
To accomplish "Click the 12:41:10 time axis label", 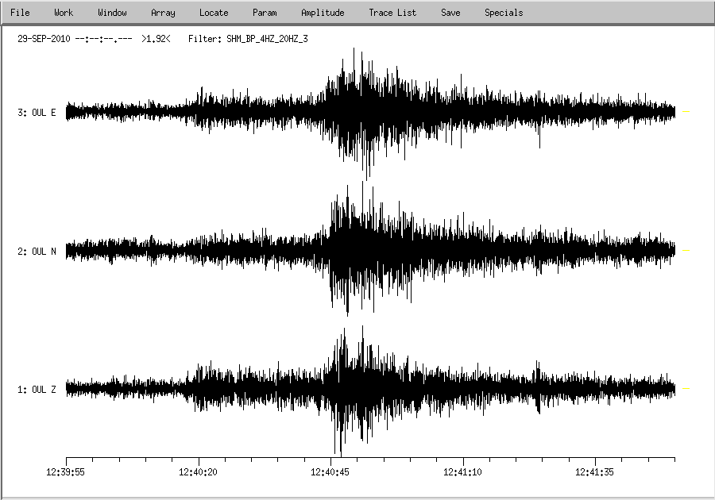I will 463,471.
